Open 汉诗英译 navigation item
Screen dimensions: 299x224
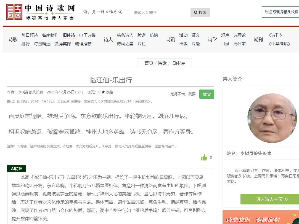(63, 44)
